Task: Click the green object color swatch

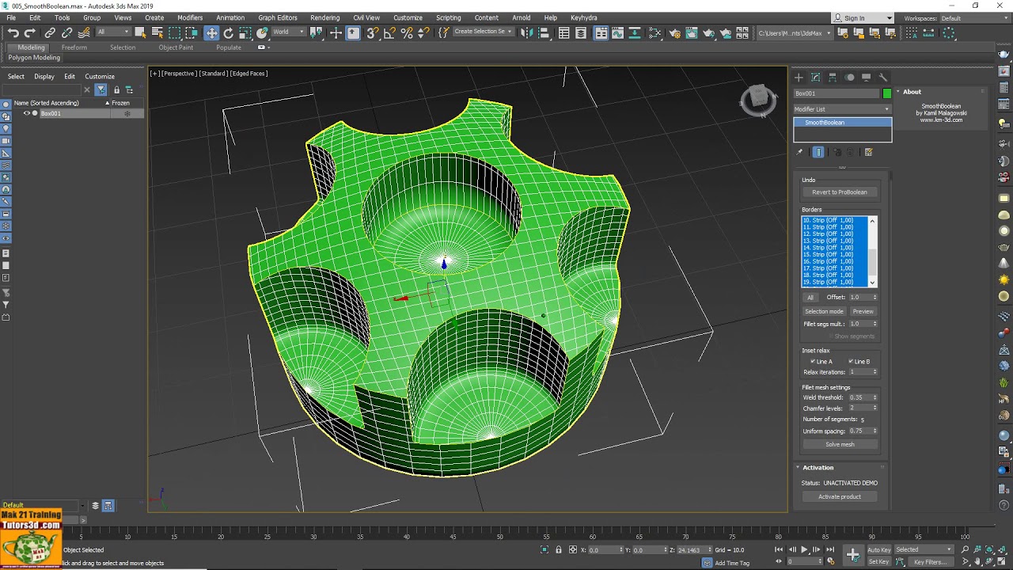Action: [x=887, y=93]
